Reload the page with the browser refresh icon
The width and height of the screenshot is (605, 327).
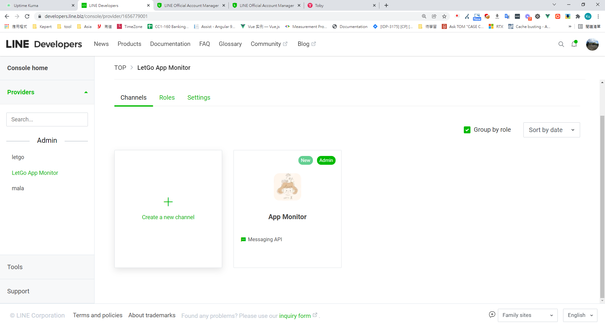point(27,16)
